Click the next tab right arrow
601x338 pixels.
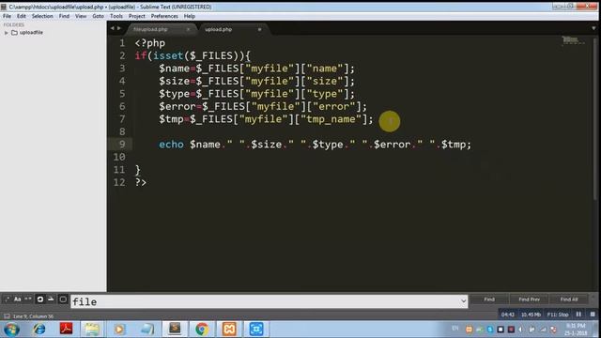tap(119, 28)
